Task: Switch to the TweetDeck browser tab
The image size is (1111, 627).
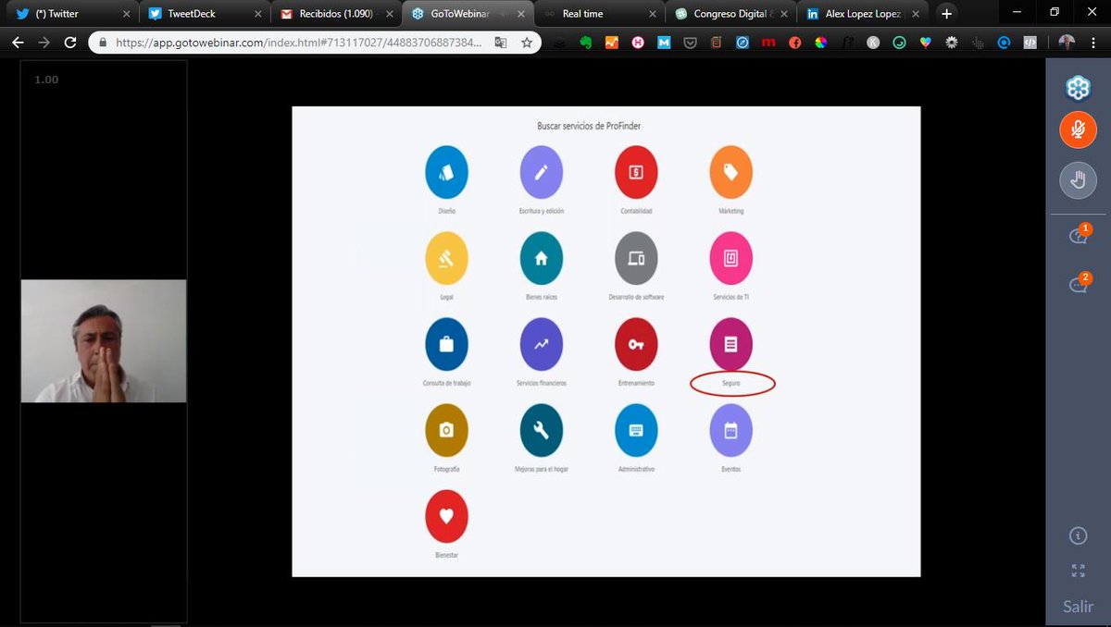Action: [206, 14]
